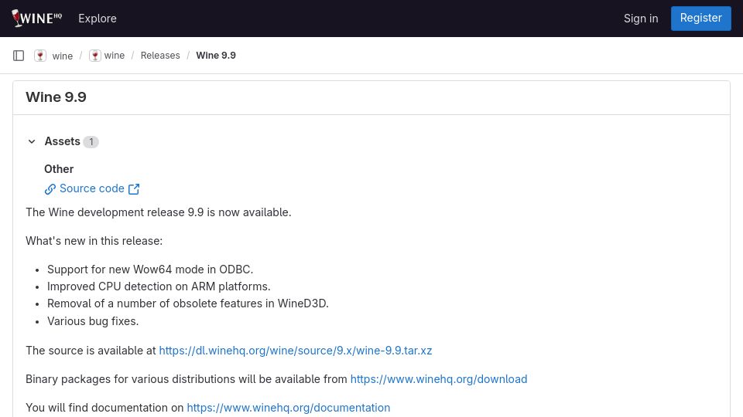Collapse the Assets section chevron
The height and width of the screenshot is (417, 743).
(x=32, y=141)
